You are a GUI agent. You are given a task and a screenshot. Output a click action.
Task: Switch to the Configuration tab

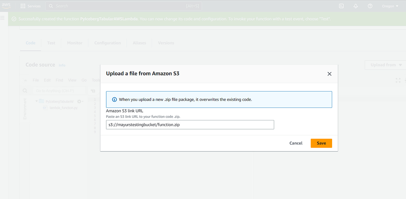(x=107, y=43)
